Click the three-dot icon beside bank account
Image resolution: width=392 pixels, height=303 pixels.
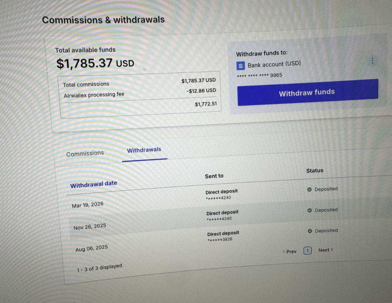point(372,61)
